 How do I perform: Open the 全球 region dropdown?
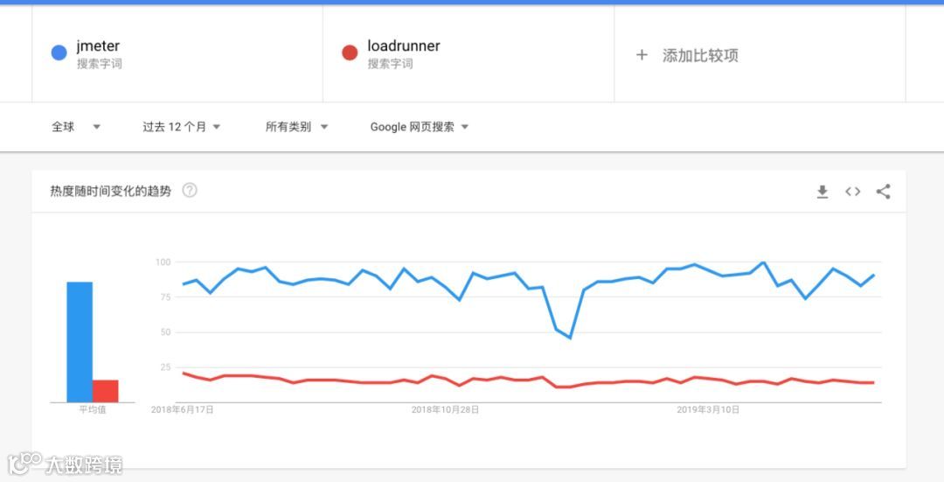[x=76, y=127]
